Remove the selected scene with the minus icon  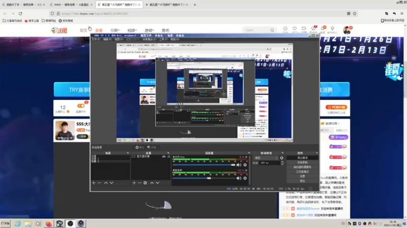[x=99, y=183]
